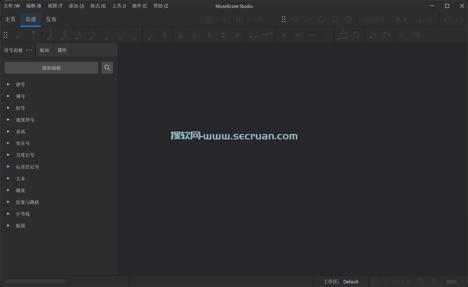
Task: Apply the tenuto articulation
Action: pyautogui.click(x=312, y=35)
